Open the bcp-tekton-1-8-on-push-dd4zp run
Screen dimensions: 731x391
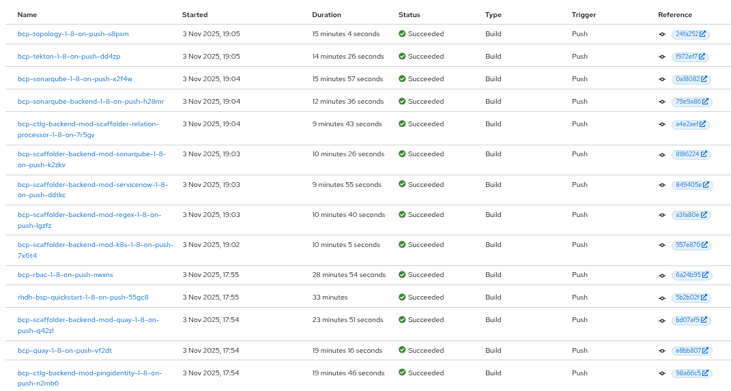tap(69, 57)
